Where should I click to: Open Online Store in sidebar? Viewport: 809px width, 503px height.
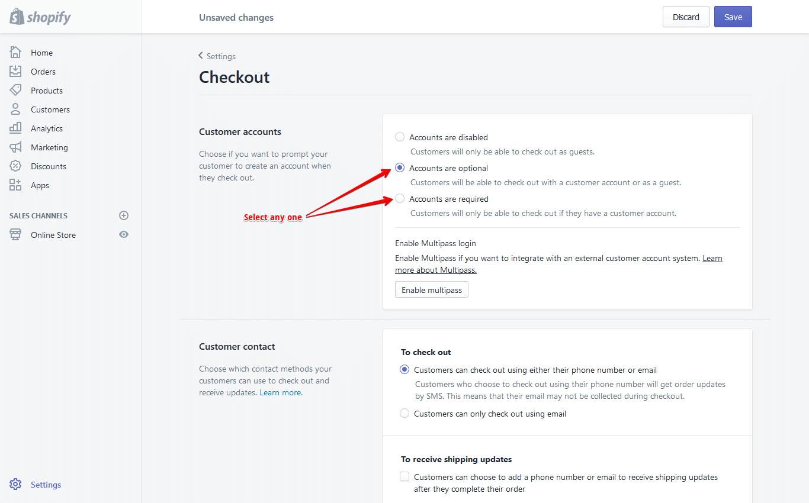53,235
